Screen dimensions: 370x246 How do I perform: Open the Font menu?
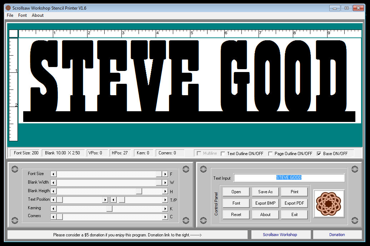[x=22, y=15]
